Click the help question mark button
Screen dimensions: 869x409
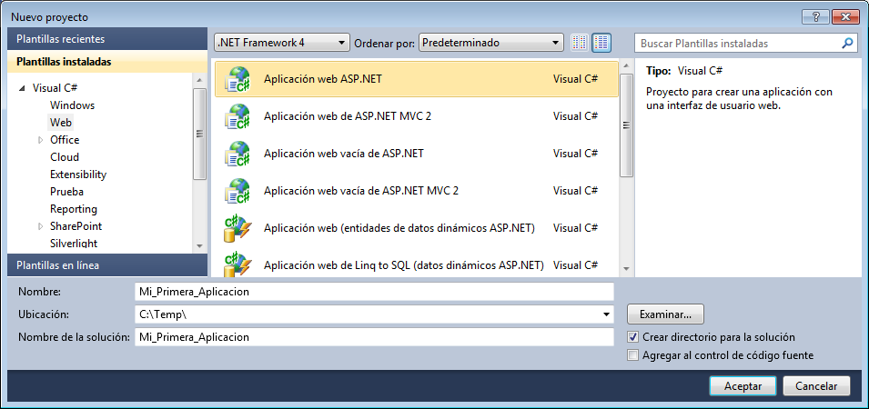click(x=816, y=16)
